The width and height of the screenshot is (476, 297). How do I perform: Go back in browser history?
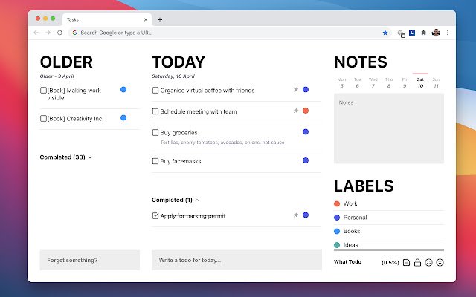[x=36, y=33]
